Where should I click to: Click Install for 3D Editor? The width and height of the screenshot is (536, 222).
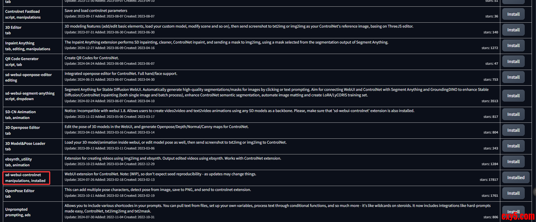coord(513,30)
